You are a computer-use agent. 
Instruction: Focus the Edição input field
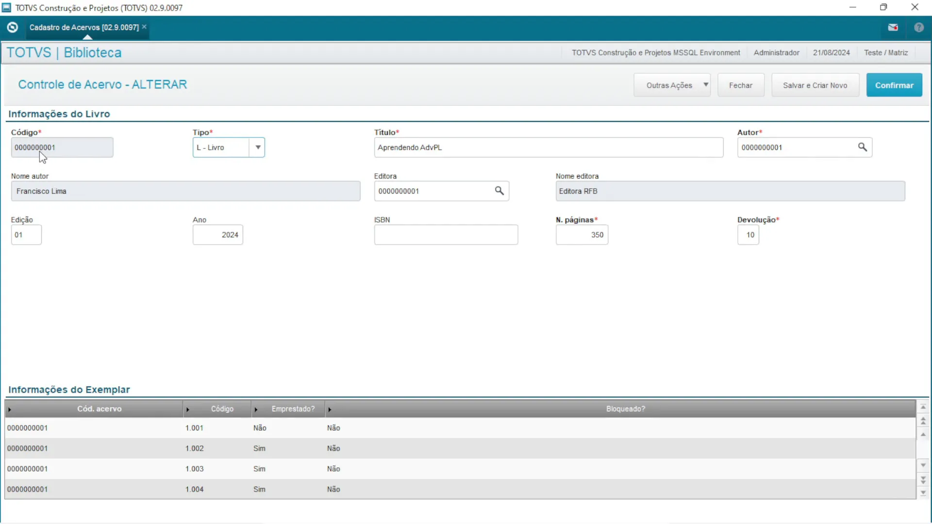pyautogui.click(x=26, y=234)
